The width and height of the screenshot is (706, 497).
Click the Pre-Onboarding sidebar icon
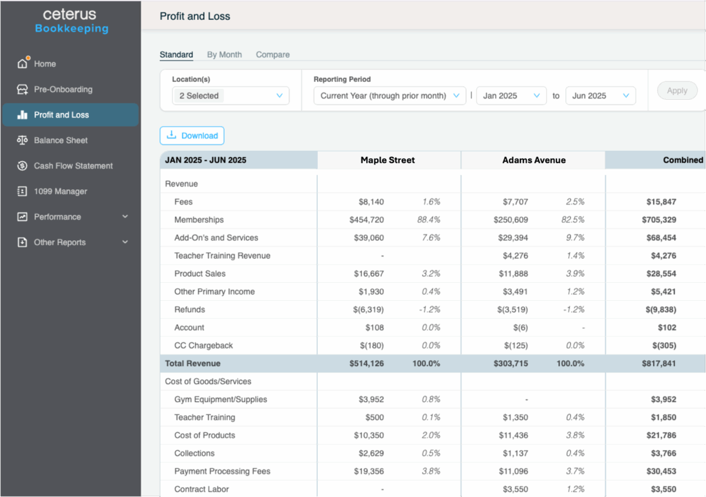coord(22,89)
